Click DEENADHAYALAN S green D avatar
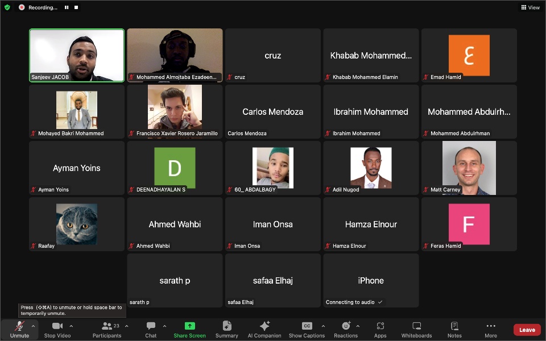The width and height of the screenshot is (546, 341). [x=175, y=168]
